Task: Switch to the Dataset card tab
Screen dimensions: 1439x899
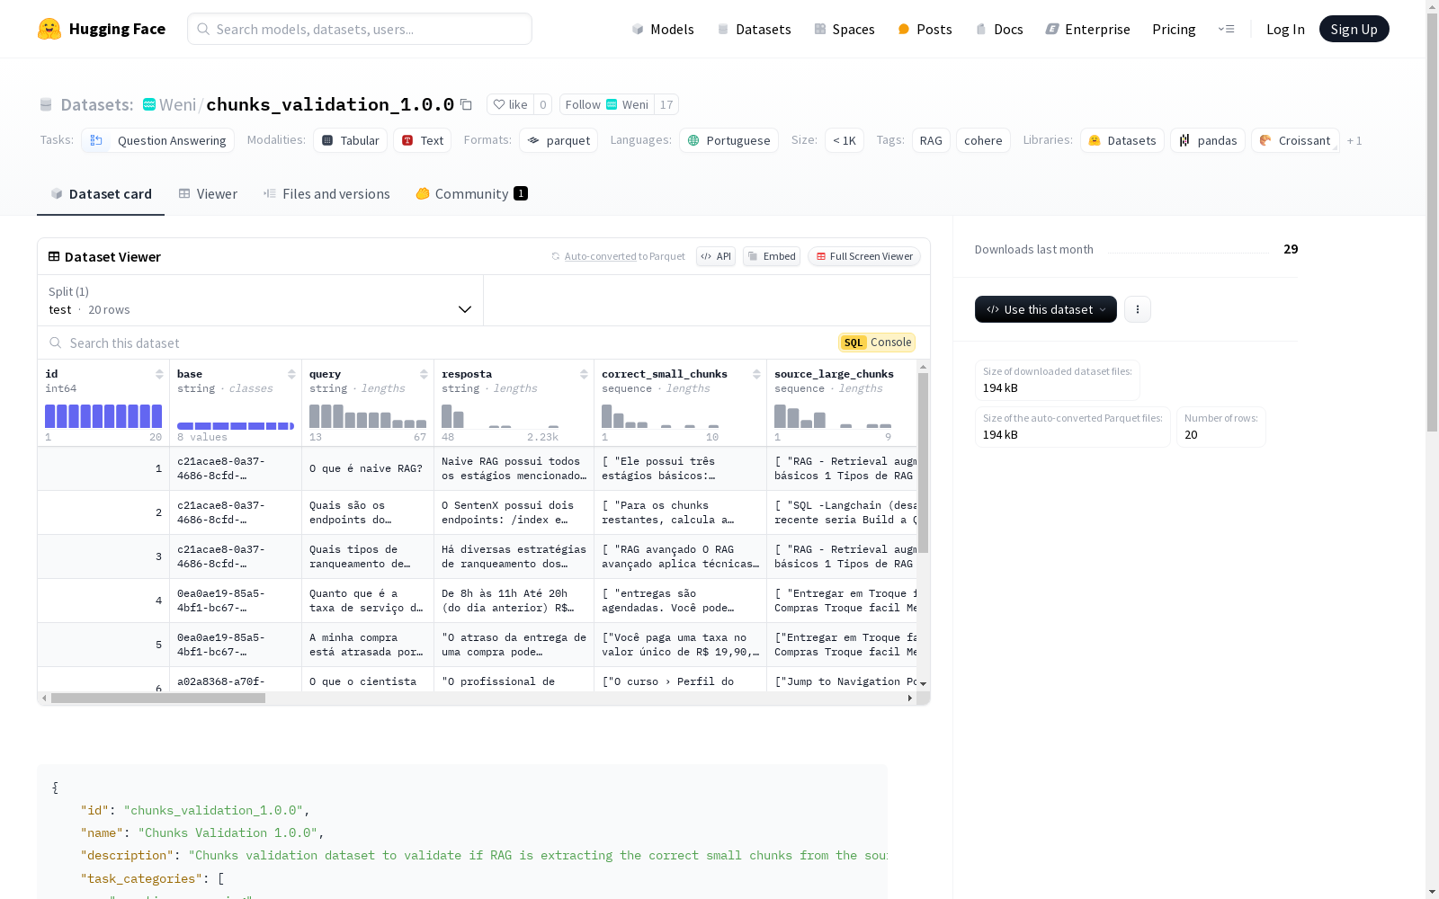Action: [x=101, y=194]
